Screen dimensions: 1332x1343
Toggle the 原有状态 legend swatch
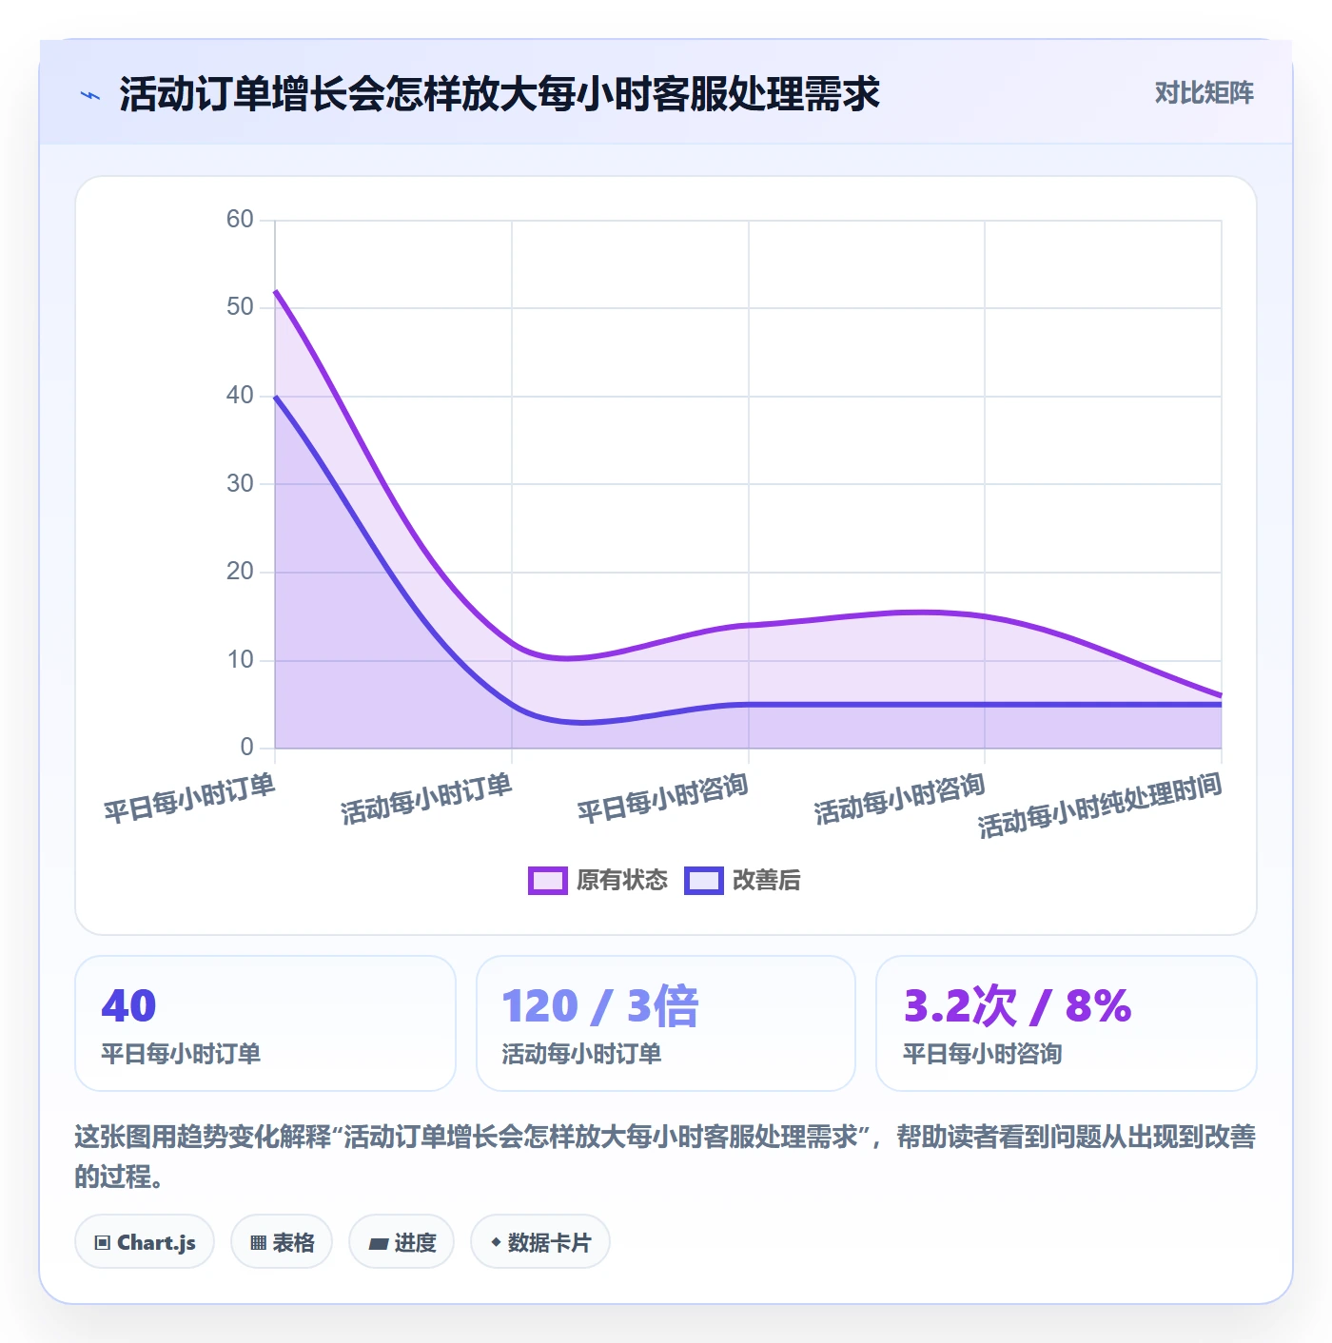click(x=548, y=880)
